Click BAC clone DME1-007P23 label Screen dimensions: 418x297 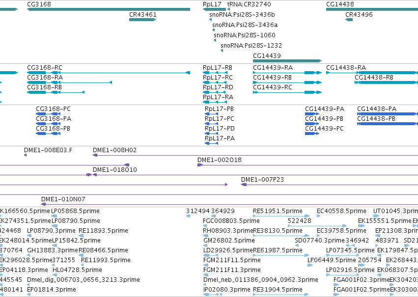tap(262, 180)
